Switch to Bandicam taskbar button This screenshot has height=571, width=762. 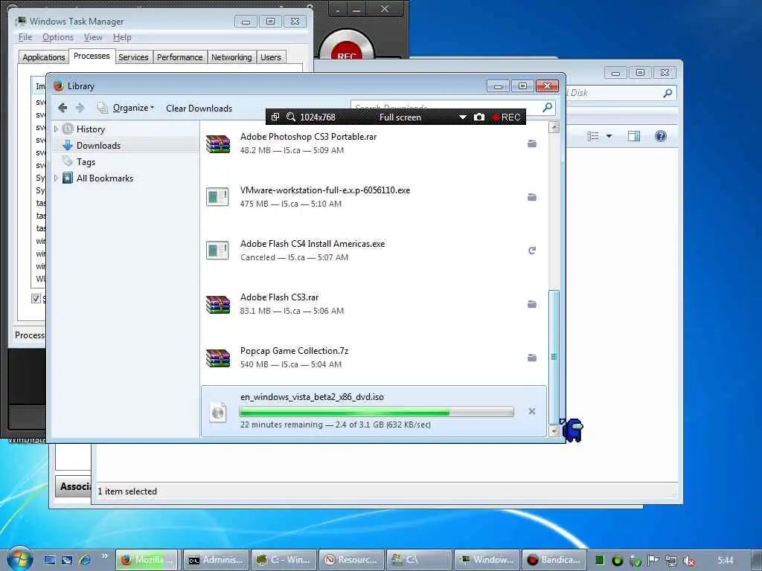pos(554,560)
